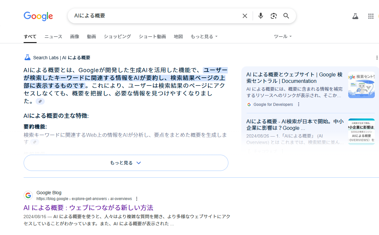This screenshot has height=235, width=379.
Task: Open the ツール dropdown
Action: coord(282,37)
